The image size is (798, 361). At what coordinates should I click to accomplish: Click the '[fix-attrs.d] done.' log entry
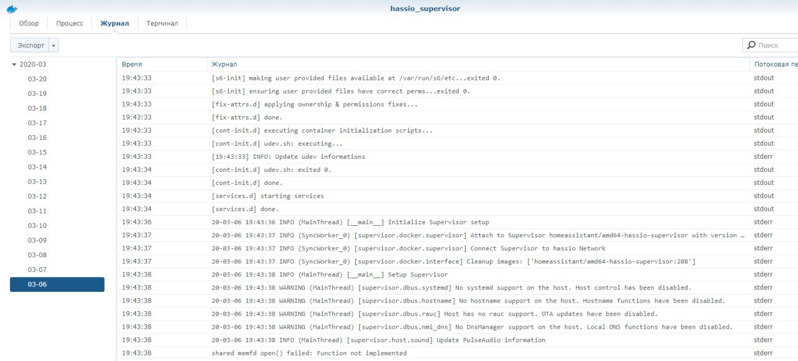point(458,117)
